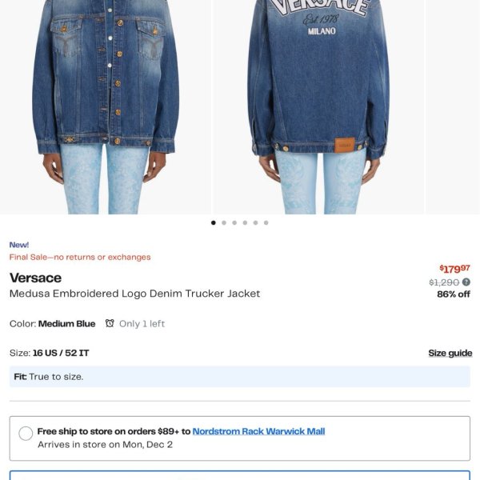Open the back view jacket photo
480x480 pixels.
(318, 107)
